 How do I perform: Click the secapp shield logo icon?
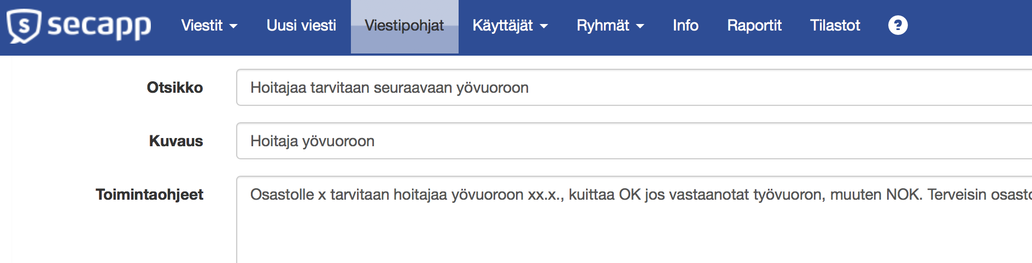coord(24,26)
